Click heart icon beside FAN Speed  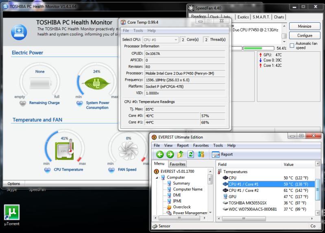click(111, 170)
